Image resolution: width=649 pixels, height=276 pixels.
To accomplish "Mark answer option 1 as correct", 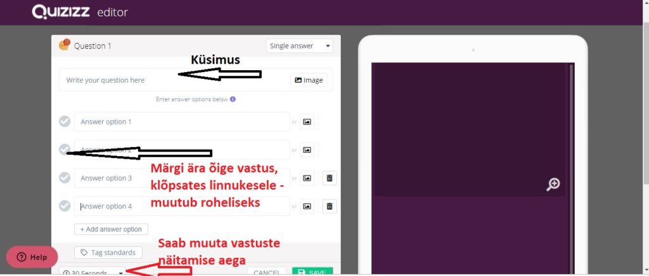I will click(x=65, y=121).
